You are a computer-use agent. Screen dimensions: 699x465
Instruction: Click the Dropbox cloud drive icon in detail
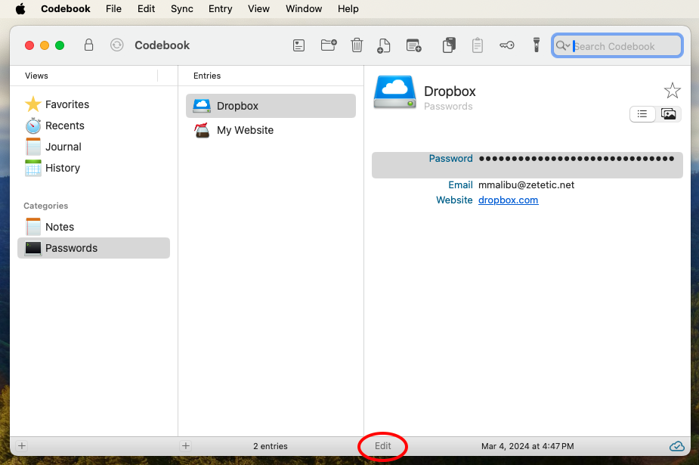(x=394, y=92)
